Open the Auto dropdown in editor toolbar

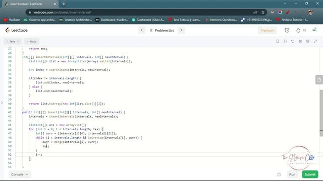tap(32, 41)
